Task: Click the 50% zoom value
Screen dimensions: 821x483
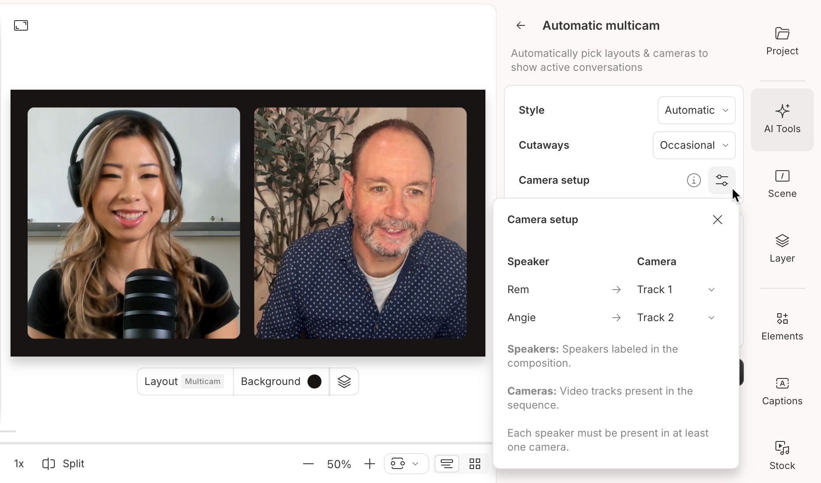Action: coord(339,464)
